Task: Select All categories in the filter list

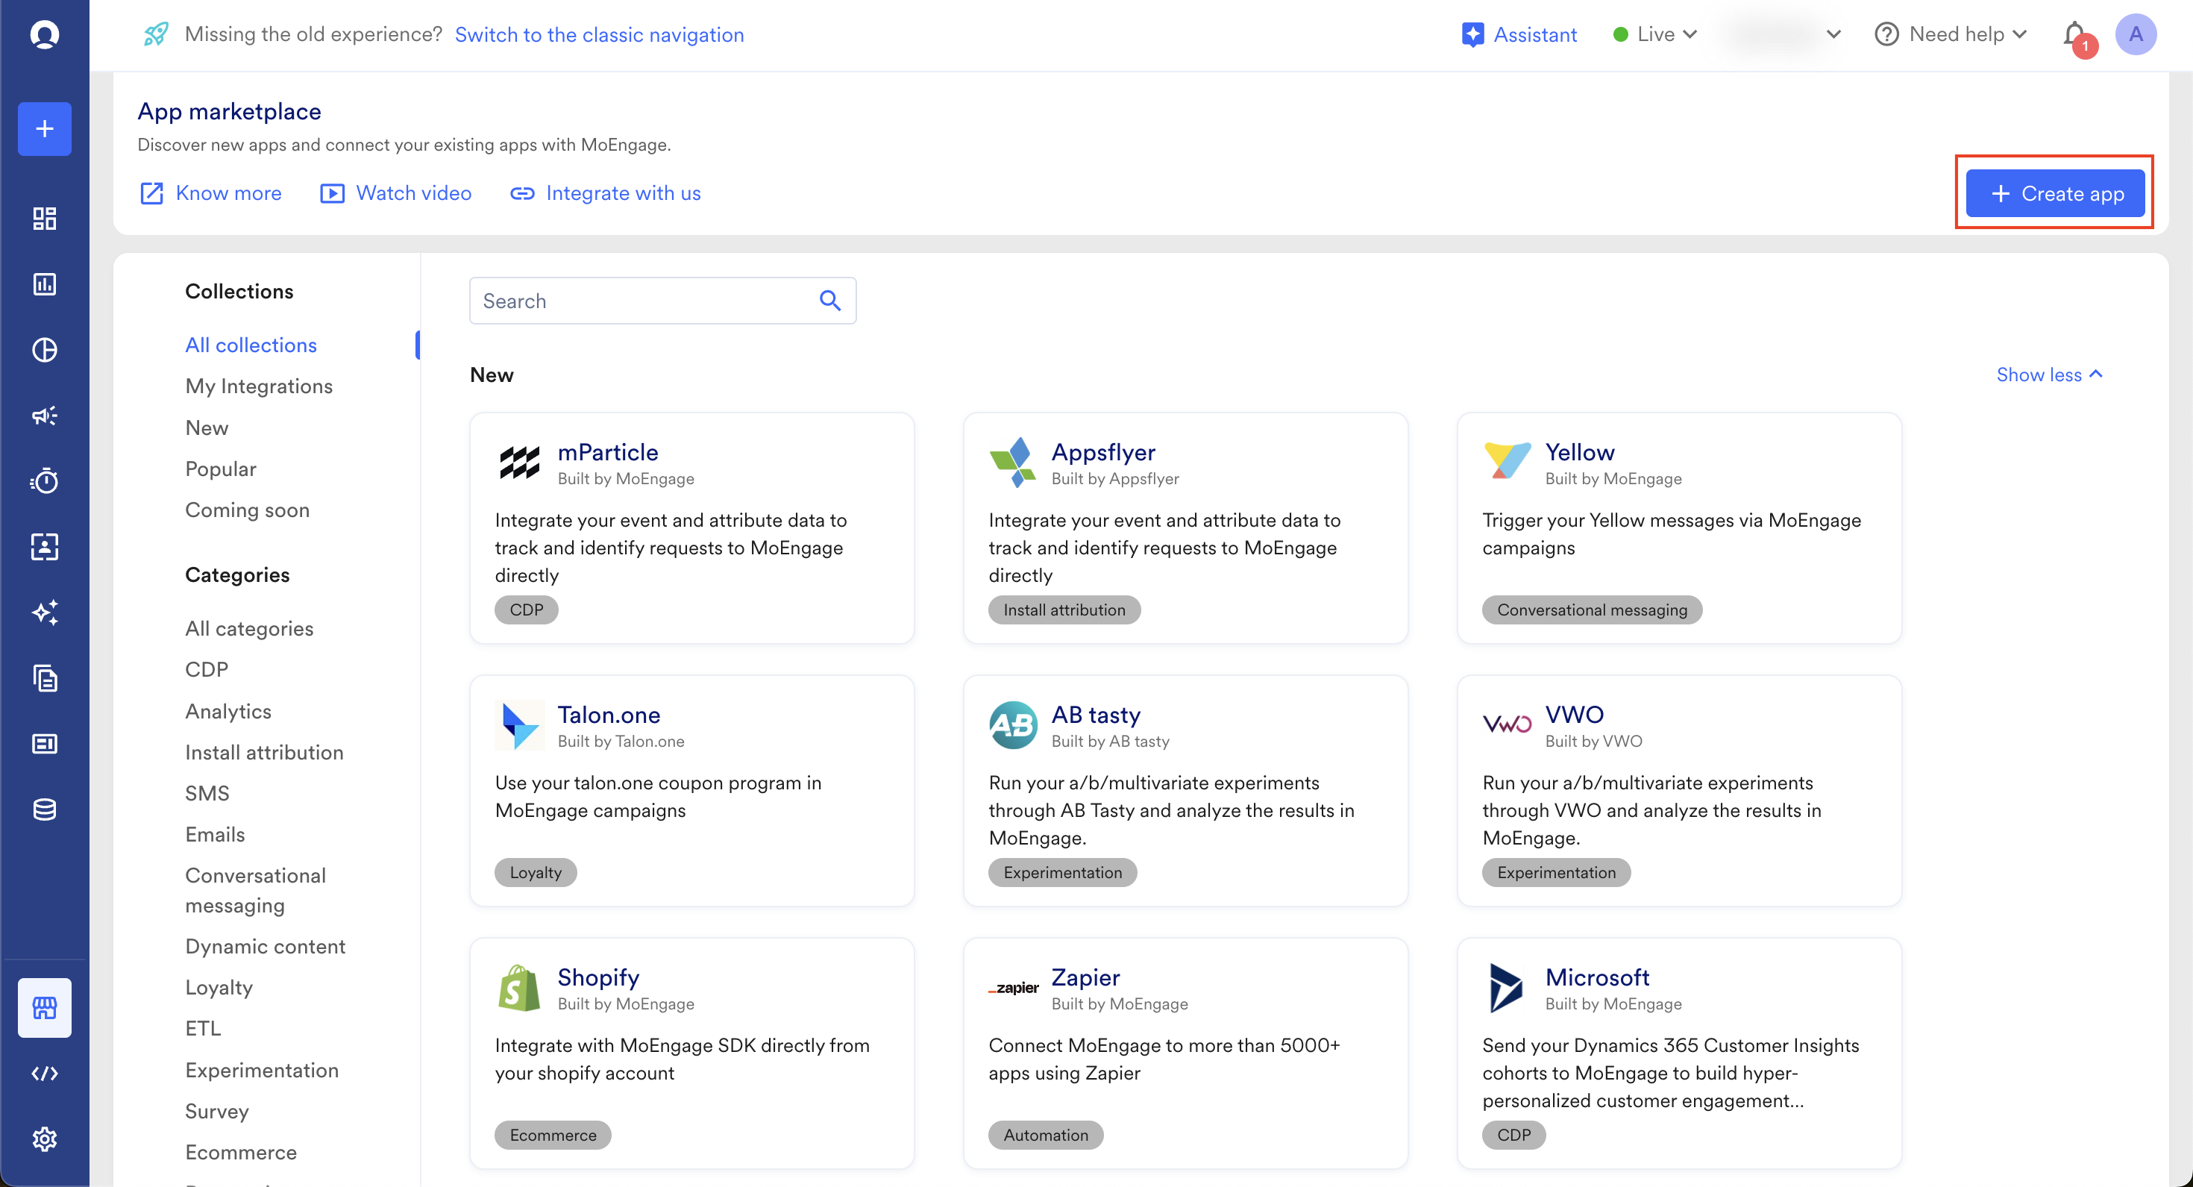Action: pos(249,628)
